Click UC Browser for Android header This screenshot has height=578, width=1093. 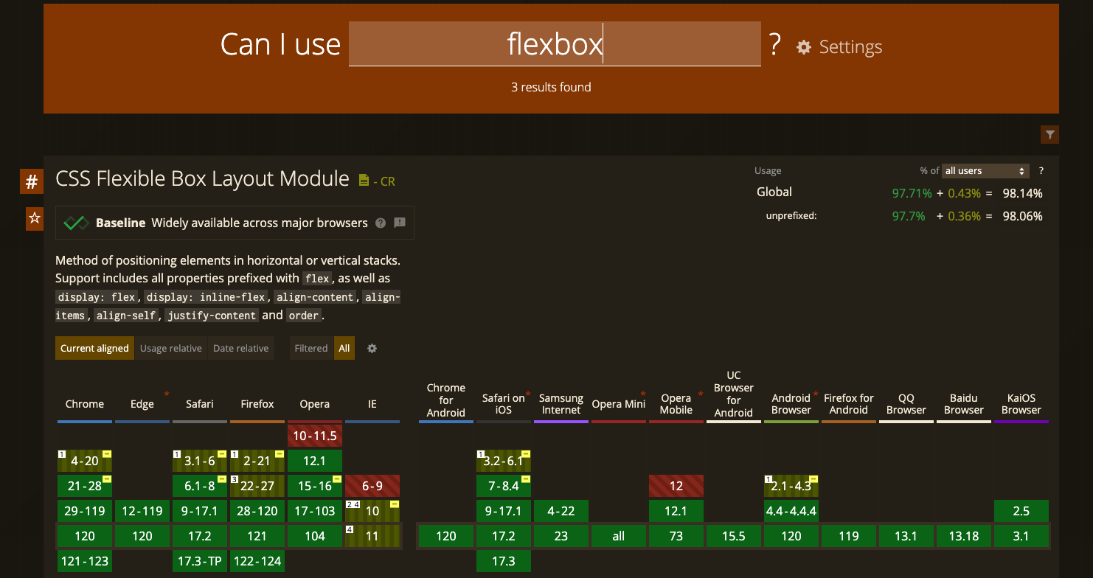point(734,394)
